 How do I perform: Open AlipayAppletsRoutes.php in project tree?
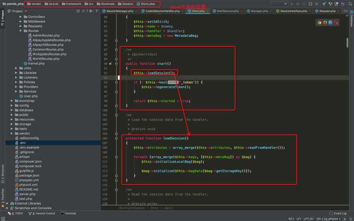coord(49,40)
